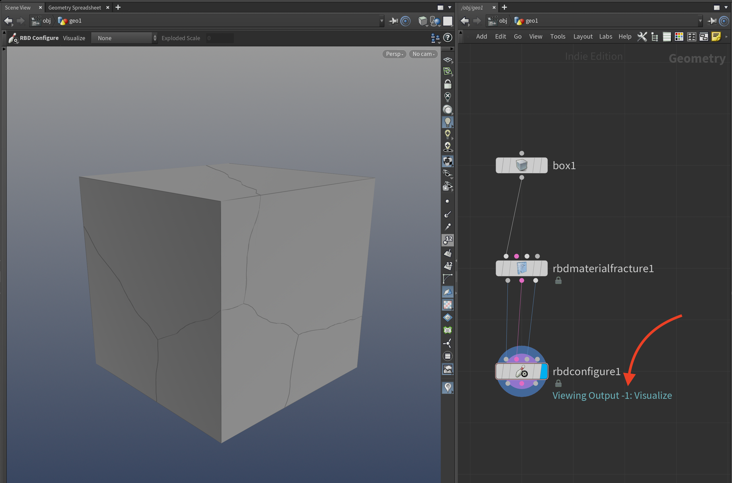Click the Add menu item

(481, 36)
